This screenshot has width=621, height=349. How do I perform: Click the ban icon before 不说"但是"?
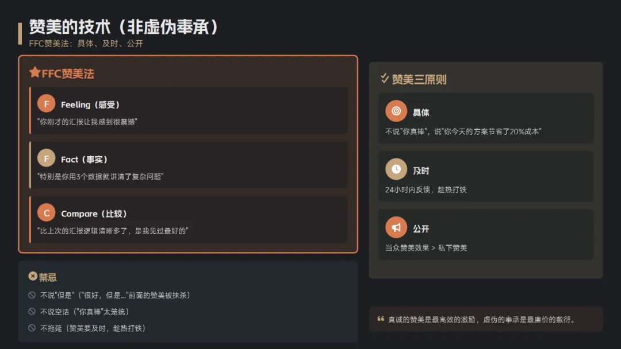pos(32,295)
